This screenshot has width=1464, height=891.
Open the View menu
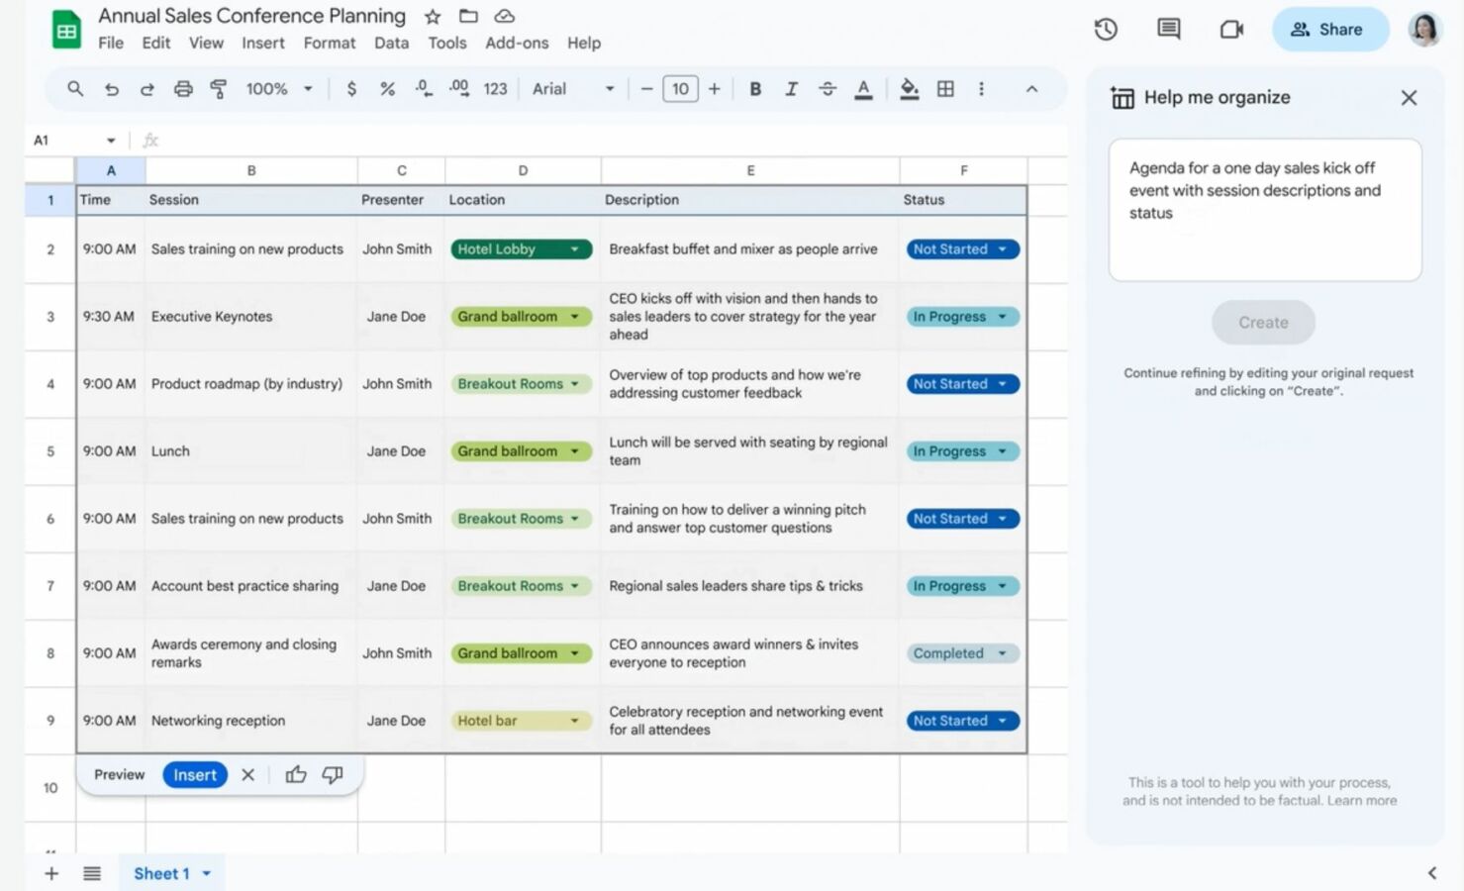[x=206, y=43]
